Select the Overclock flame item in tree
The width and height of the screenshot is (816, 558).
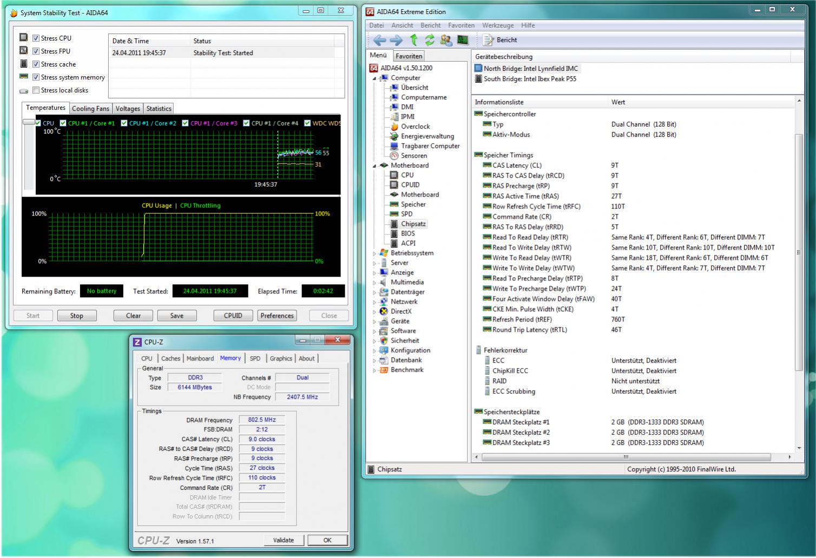(415, 127)
